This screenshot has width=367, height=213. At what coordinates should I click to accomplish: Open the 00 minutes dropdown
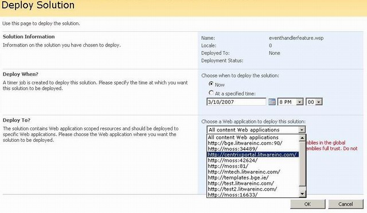[x=319, y=102]
